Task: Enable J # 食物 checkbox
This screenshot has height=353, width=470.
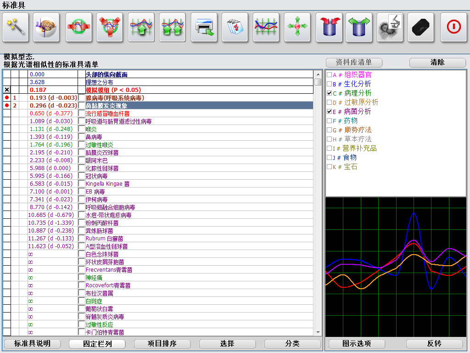Action: coord(330,157)
